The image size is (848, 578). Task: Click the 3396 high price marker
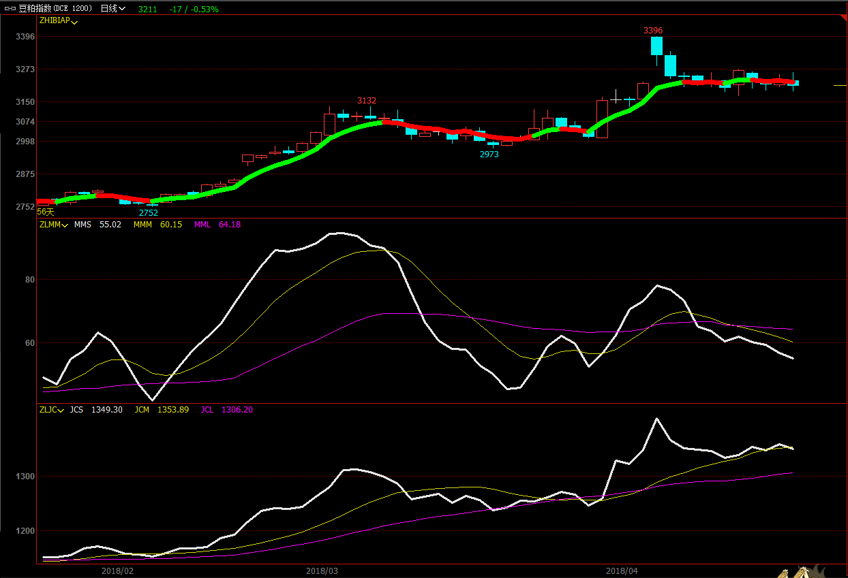click(653, 31)
